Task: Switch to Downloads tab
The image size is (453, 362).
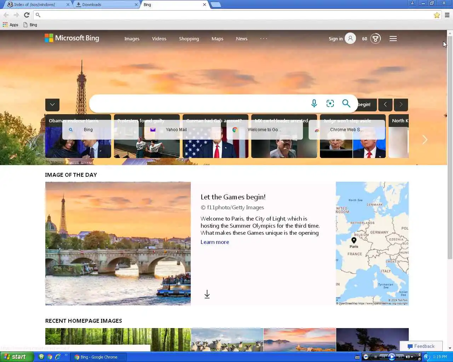Action: click(106, 5)
